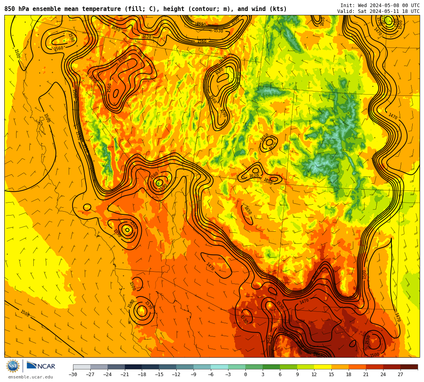Click the '−30' colorbar tick label
This screenshot has width=424, height=382.
point(73,375)
